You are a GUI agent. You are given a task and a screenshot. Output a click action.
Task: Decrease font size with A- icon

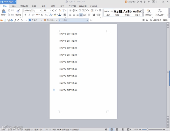(56, 11)
